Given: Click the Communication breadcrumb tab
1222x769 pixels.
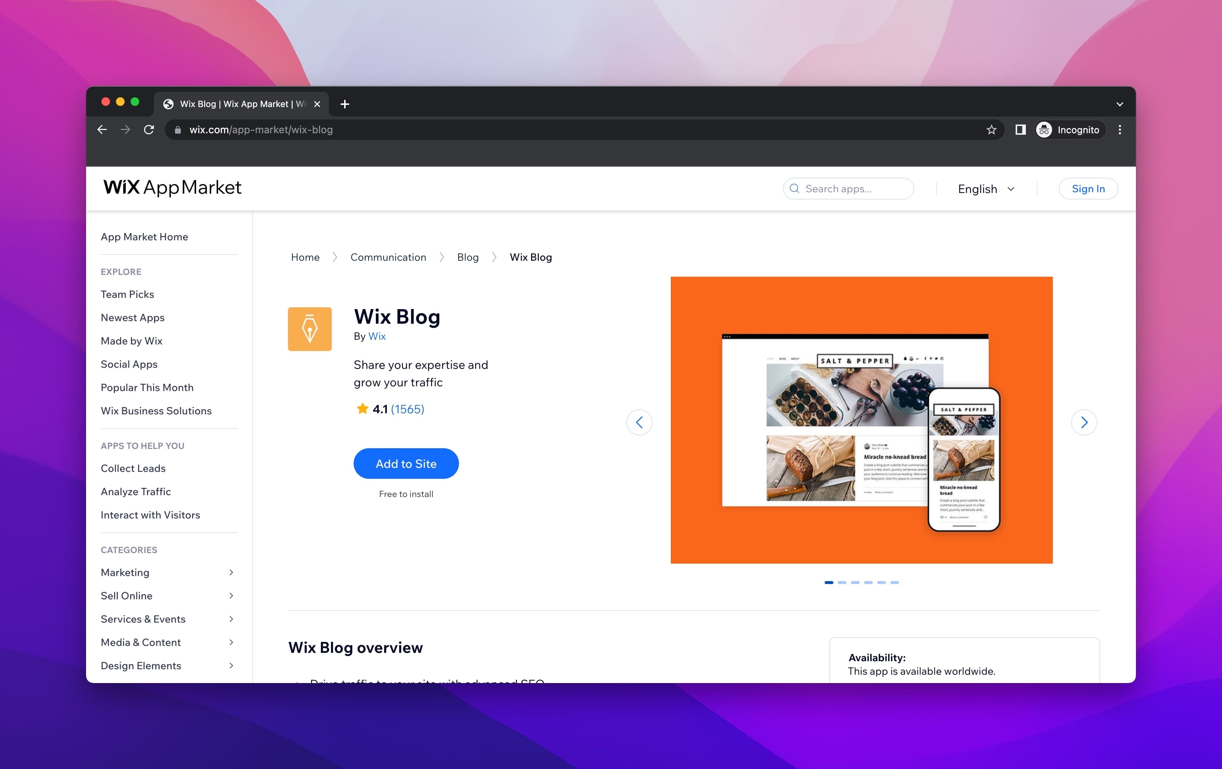Looking at the screenshot, I should (388, 257).
